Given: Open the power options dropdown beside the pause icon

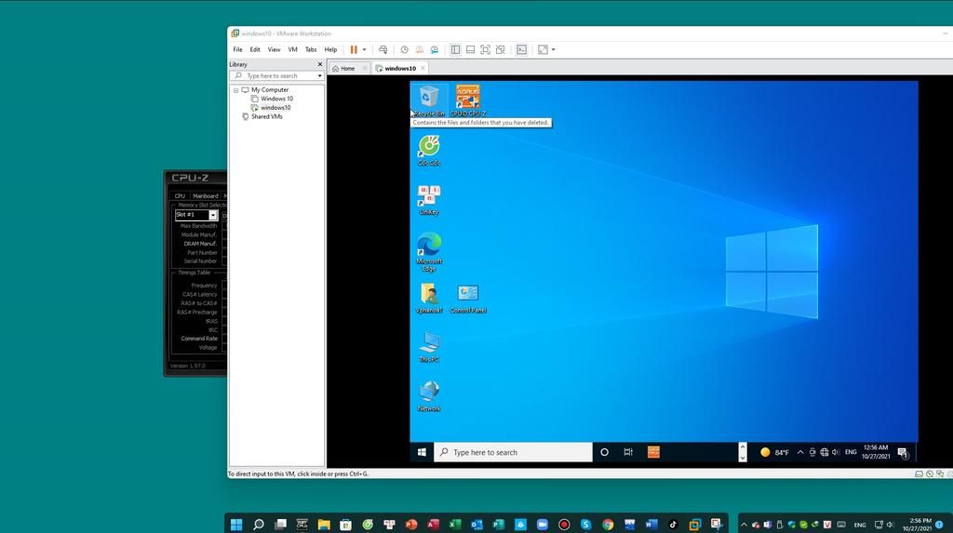Looking at the screenshot, I should click(x=365, y=50).
